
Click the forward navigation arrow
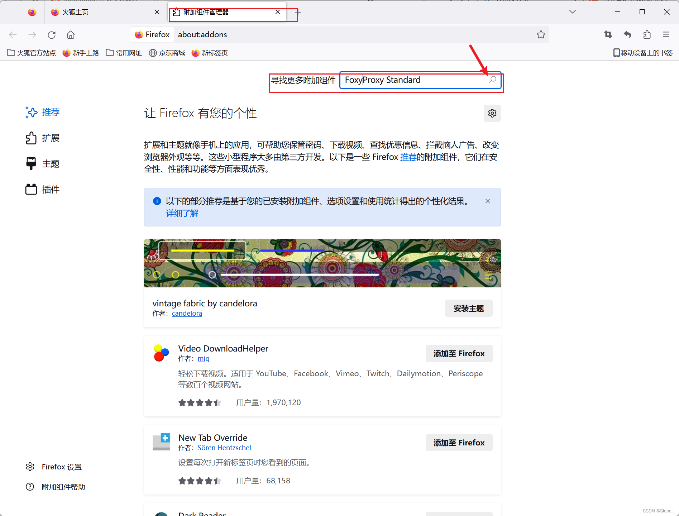pos(32,35)
